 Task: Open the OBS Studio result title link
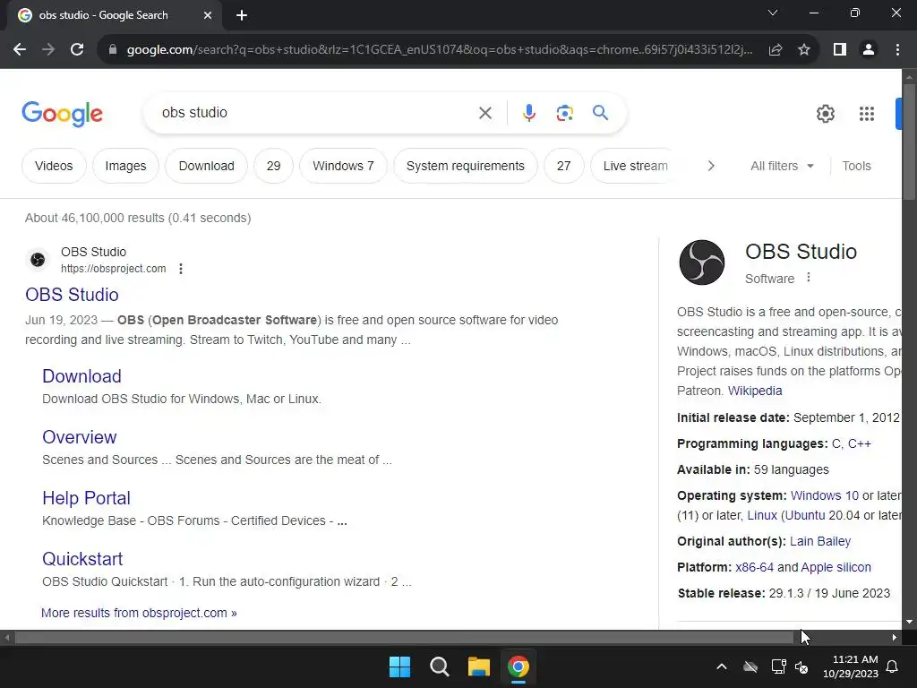(72, 294)
